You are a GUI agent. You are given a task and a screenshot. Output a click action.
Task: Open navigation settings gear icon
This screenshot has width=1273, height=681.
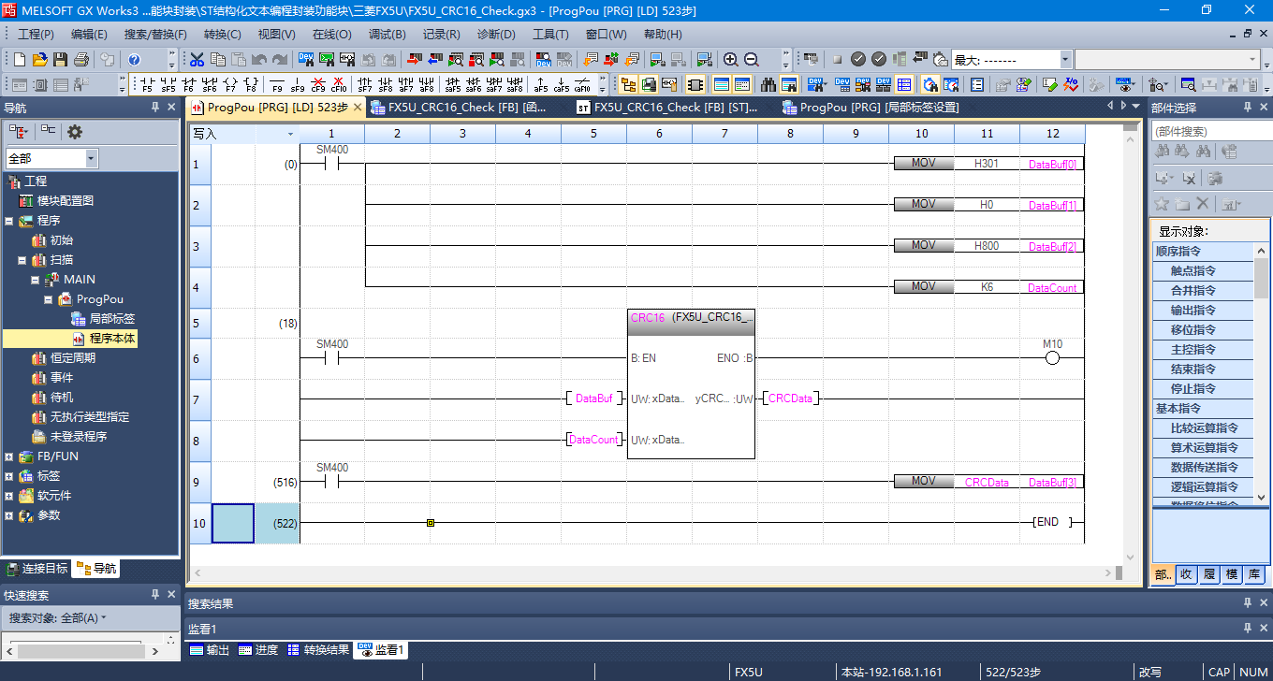[x=75, y=132]
